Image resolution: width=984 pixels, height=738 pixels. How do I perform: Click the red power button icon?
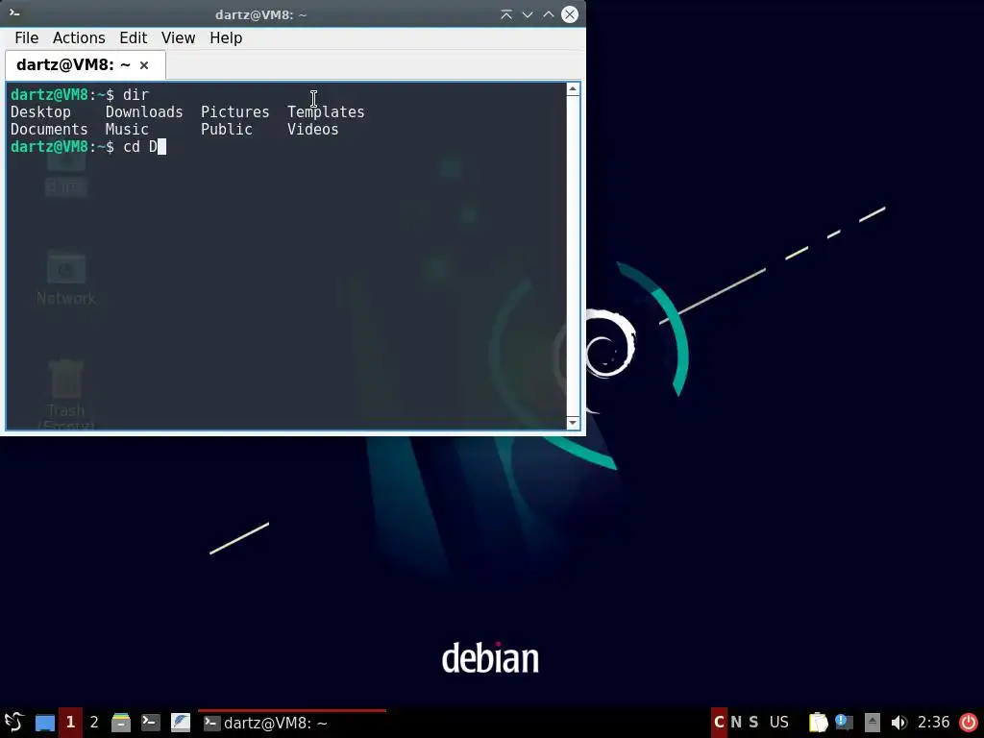[969, 723]
